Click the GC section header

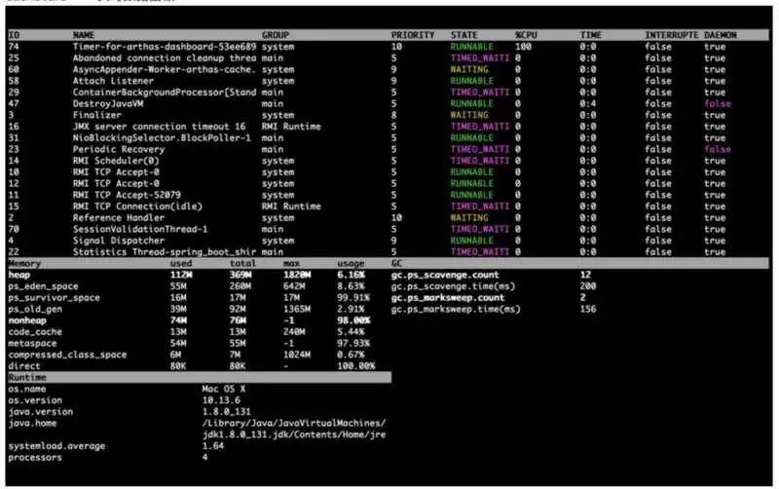click(396, 263)
